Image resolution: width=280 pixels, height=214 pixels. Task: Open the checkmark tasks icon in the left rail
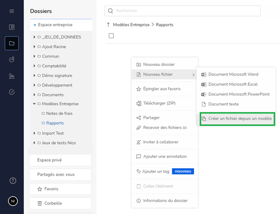pyautogui.click(x=12, y=92)
